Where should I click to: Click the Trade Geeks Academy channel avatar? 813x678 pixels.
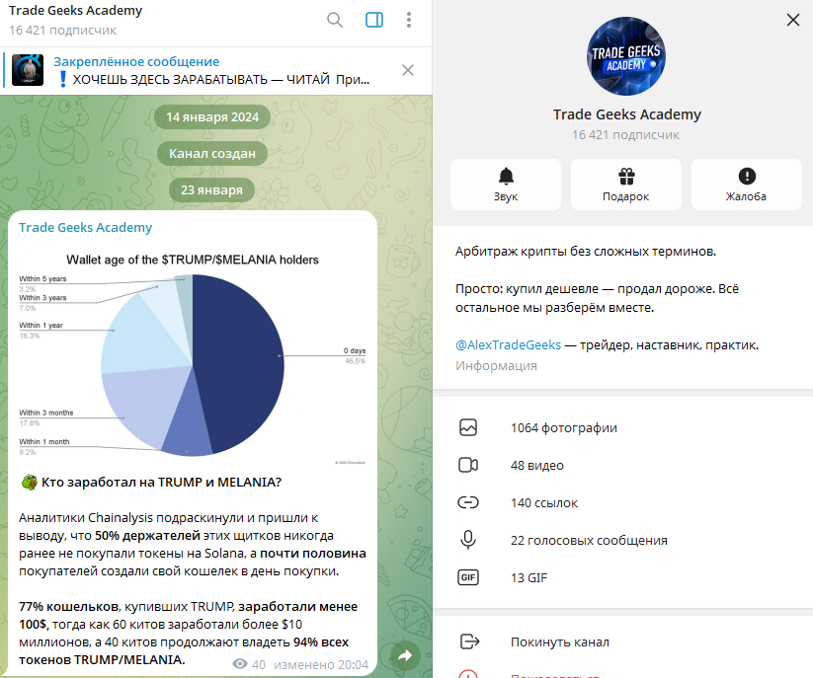pos(626,54)
